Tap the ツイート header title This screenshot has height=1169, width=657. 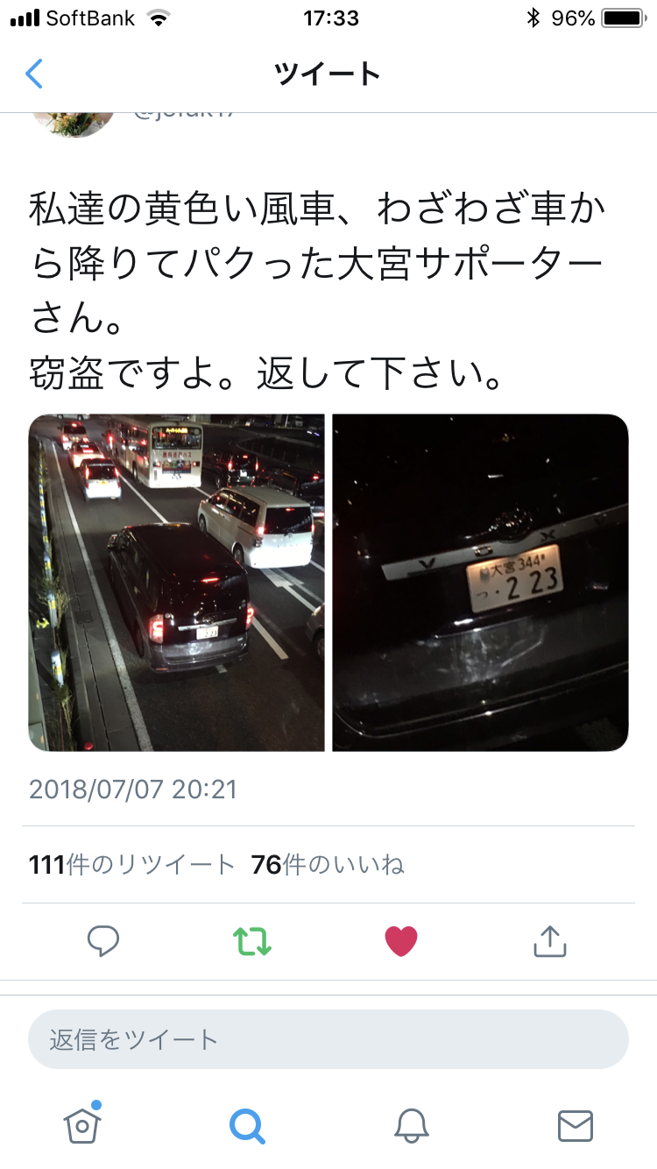(328, 74)
